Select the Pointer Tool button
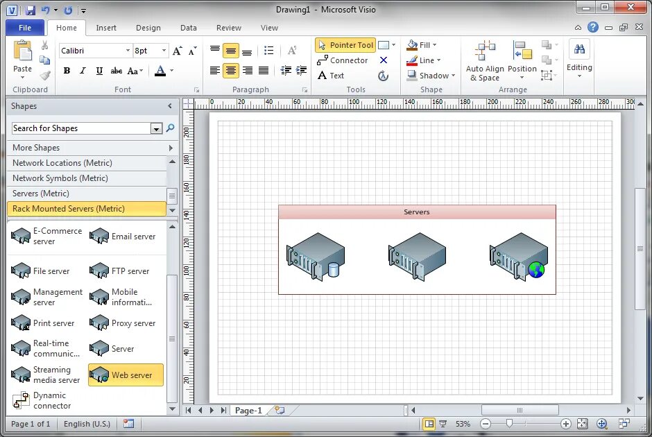 point(345,45)
